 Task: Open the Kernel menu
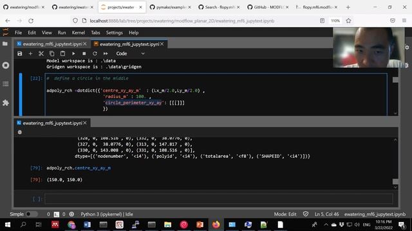(x=79, y=33)
